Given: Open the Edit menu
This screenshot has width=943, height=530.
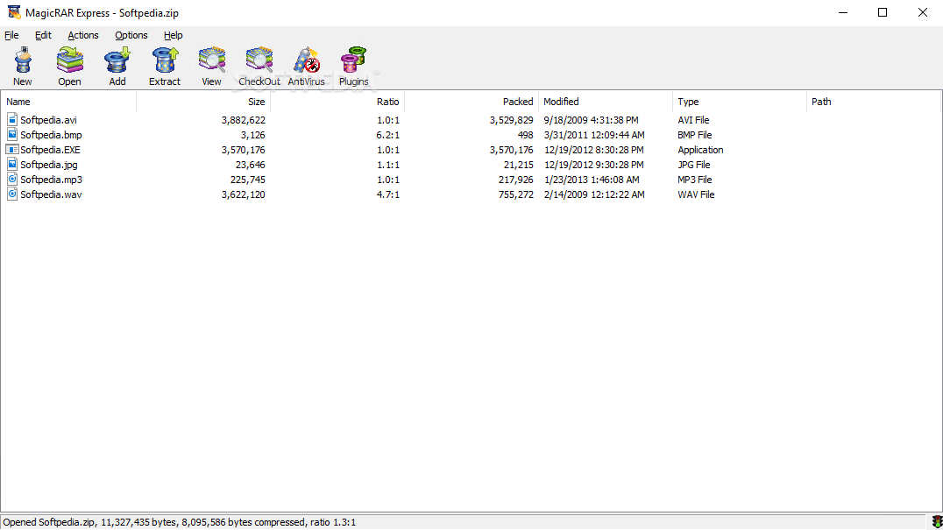Looking at the screenshot, I should (x=43, y=35).
